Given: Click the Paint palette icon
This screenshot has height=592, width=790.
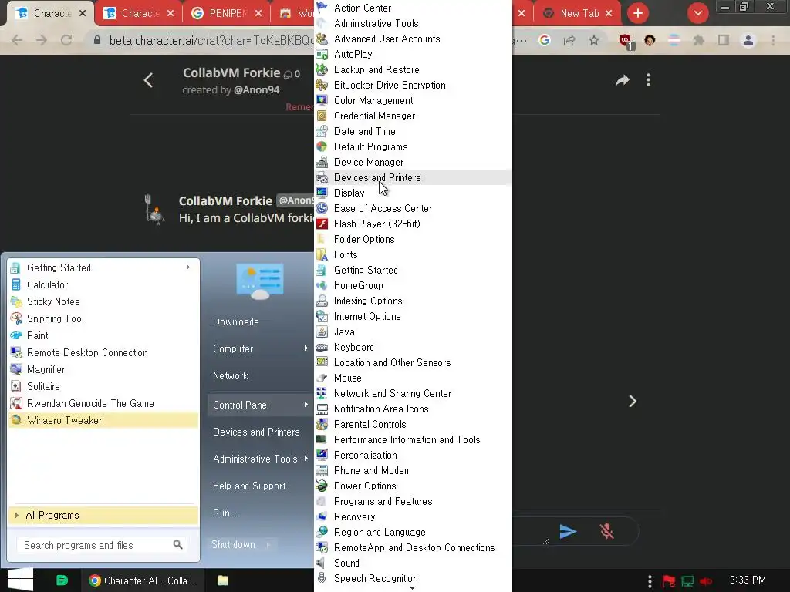Looking at the screenshot, I should pos(16,335).
